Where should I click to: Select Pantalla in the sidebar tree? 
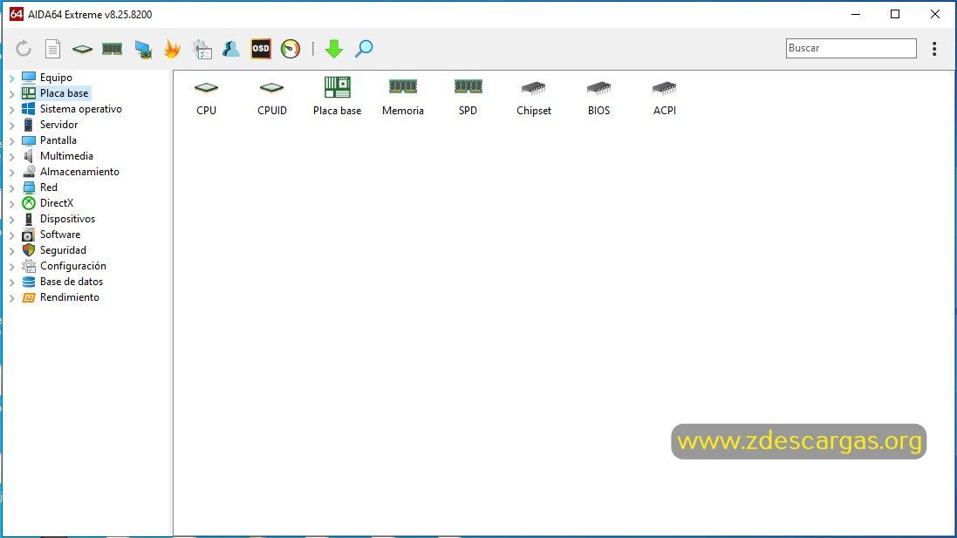coord(58,140)
